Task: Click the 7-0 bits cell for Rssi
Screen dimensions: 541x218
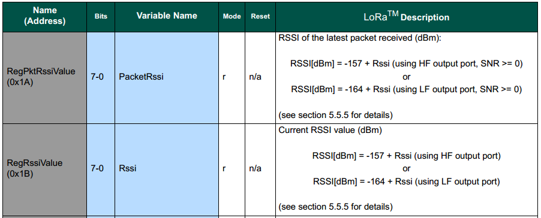Action: click(x=101, y=169)
